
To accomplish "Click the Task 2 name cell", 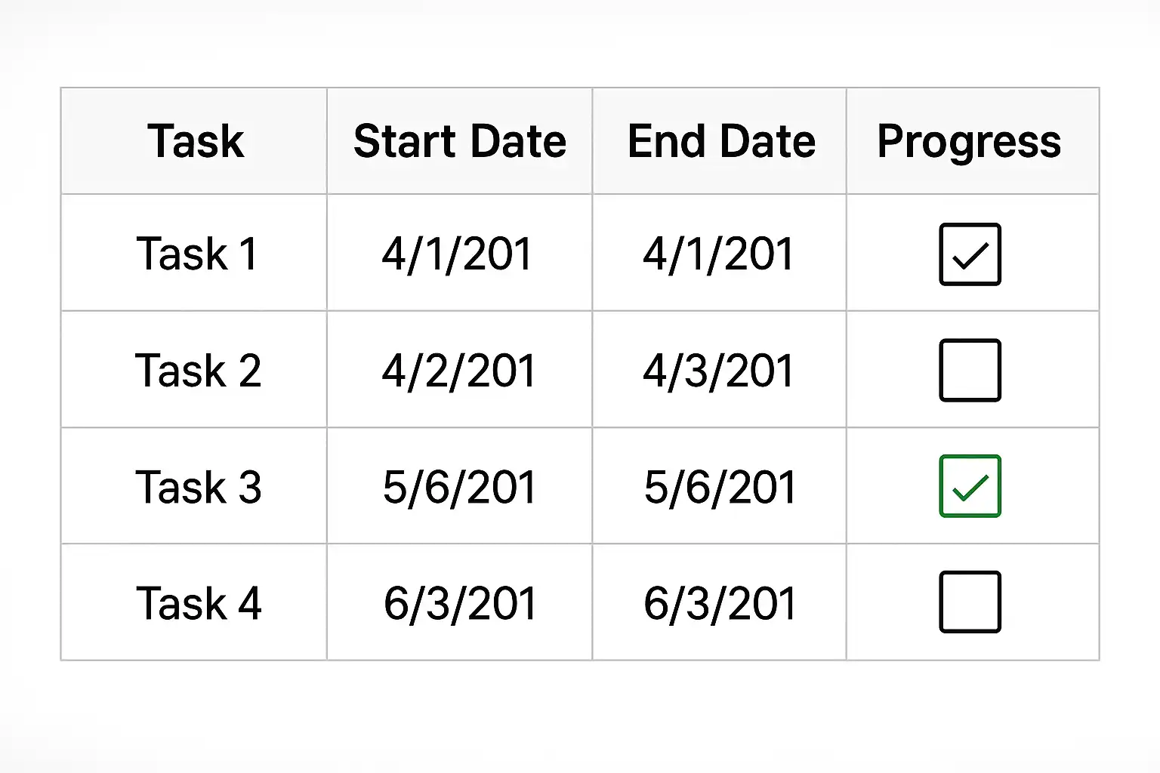I will pyautogui.click(x=198, y=371).
